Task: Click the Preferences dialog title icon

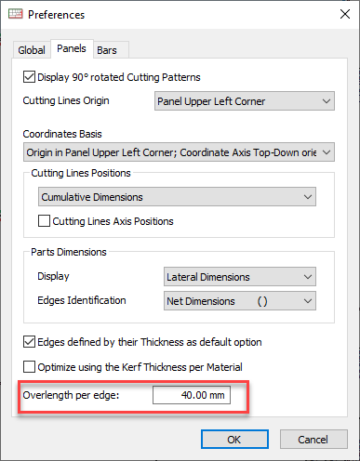Action: point(16,14)
